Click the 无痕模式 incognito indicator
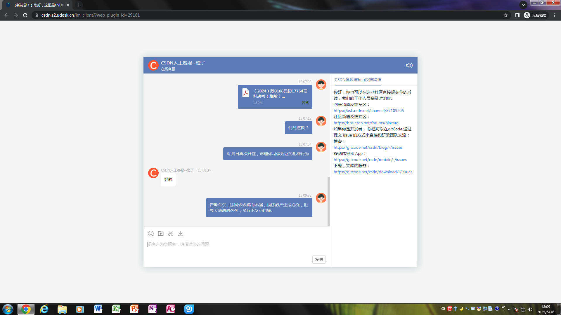The height and width of the screenshot is (315, 561). tap(535, 15)
